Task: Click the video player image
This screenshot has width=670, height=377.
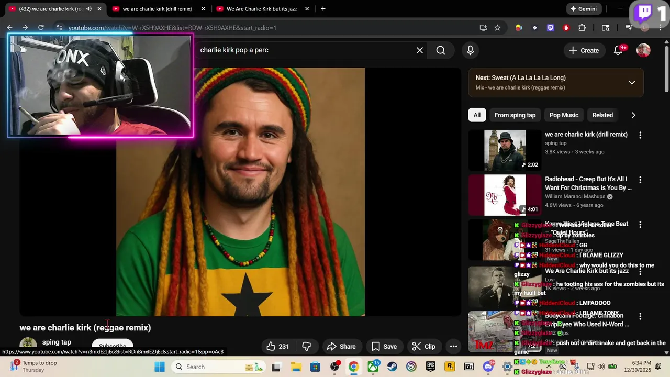Action: point(240,192)
